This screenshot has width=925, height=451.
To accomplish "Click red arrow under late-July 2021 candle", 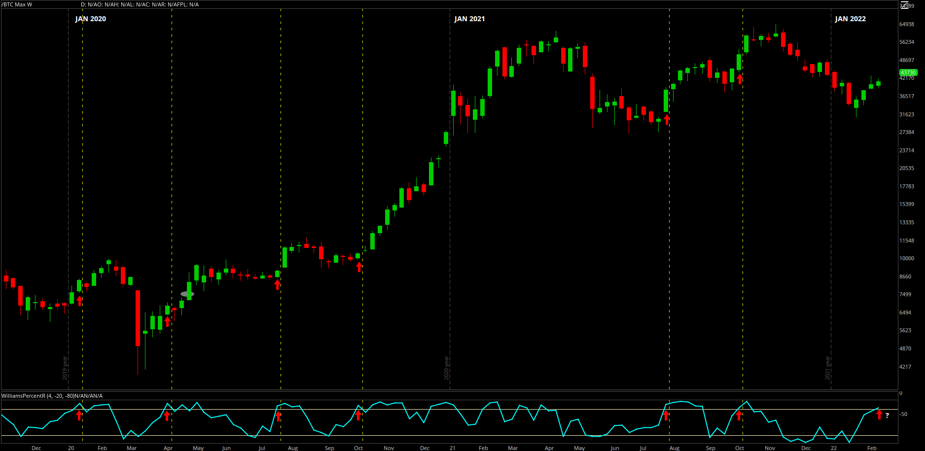I will tap(667, 119).
